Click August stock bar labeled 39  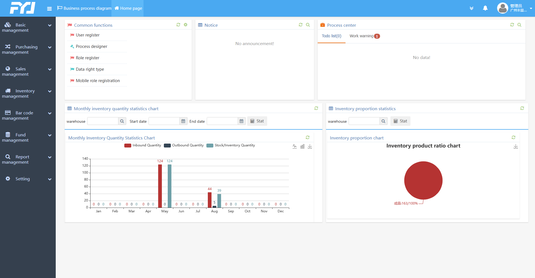pyautogui.click(x=219, y=201)
